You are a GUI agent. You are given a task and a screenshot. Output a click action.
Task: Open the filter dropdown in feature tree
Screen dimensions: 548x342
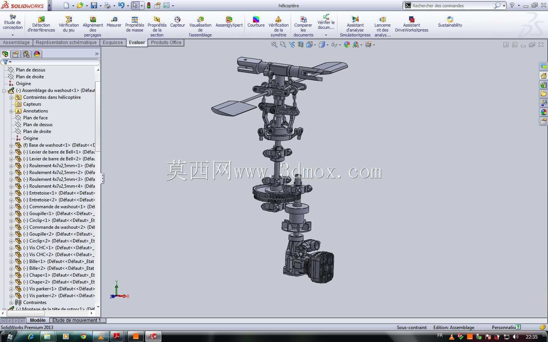(10, 62)
